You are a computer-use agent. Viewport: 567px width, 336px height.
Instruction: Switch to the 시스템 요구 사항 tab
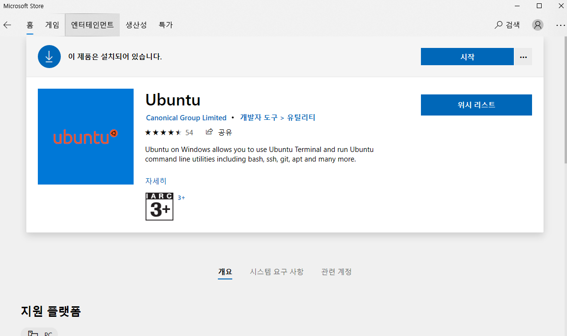(277, 272)
